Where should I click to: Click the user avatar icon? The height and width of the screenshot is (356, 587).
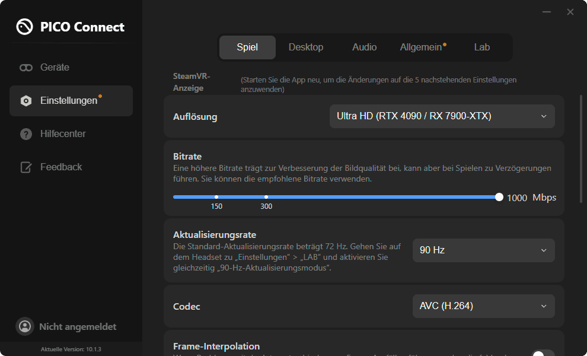pyautogui.click(x=25, y=326)
